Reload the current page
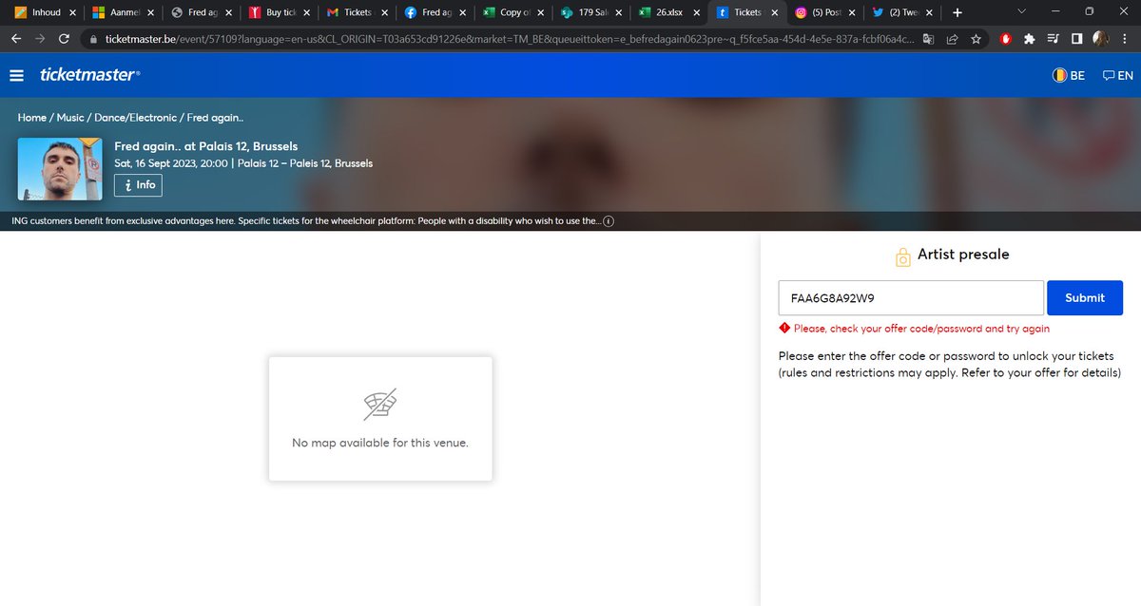Screen dimensions: 1141x606 pos(64,39)
